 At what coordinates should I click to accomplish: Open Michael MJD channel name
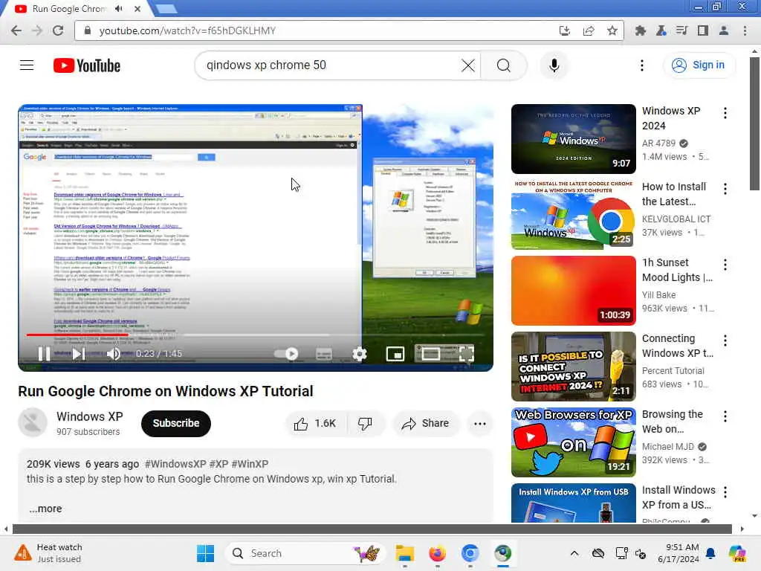[x=668, y=447]
